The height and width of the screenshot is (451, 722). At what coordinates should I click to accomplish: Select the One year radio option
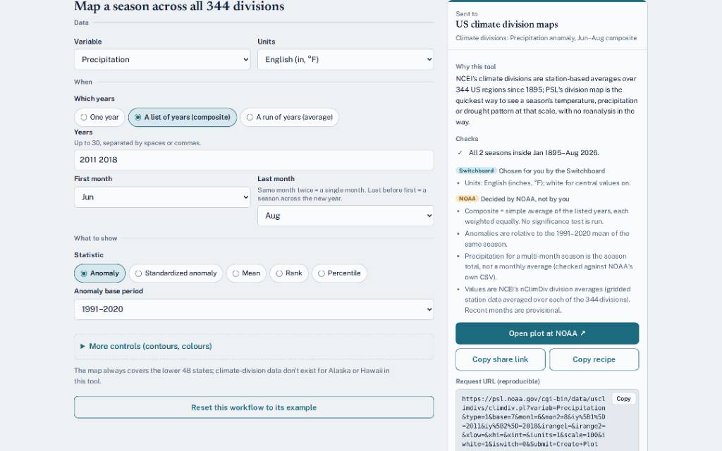[99, 118]
